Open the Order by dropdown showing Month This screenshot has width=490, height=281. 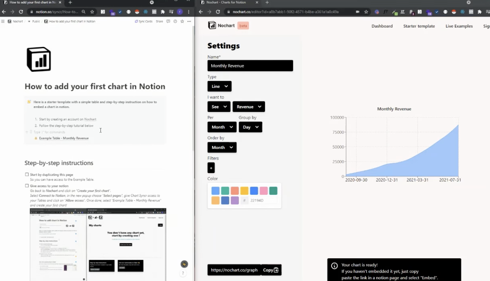tap(222, 147)
